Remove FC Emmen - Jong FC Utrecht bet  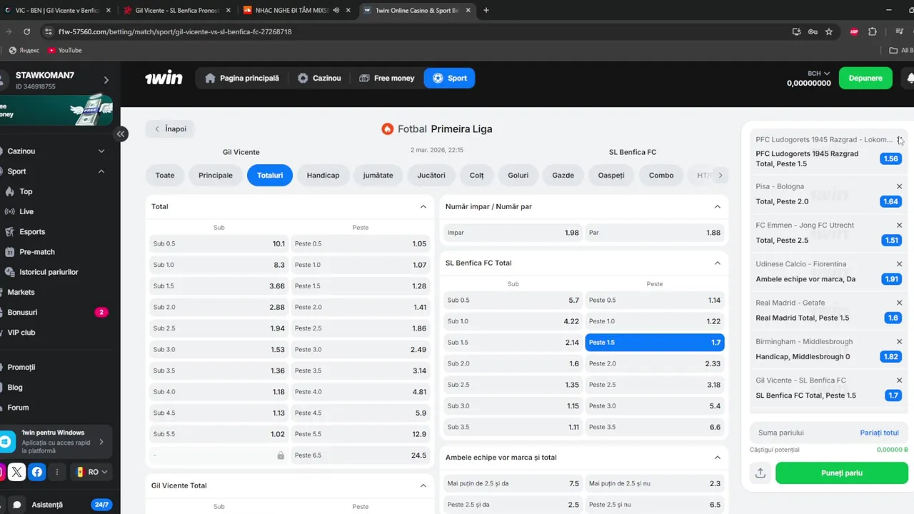(x=899, y=225)
